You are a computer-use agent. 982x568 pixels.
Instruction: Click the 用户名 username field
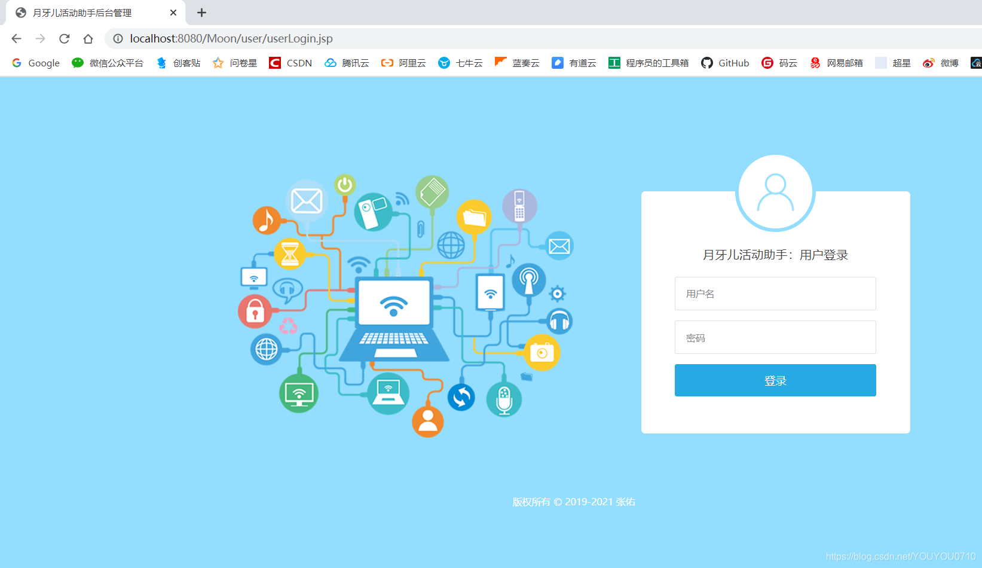tap(775, 294)
